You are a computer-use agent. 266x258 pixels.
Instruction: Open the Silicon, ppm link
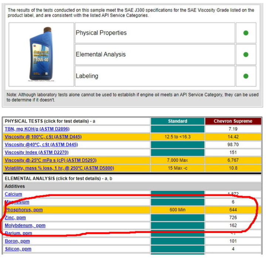tap(18, 249)
